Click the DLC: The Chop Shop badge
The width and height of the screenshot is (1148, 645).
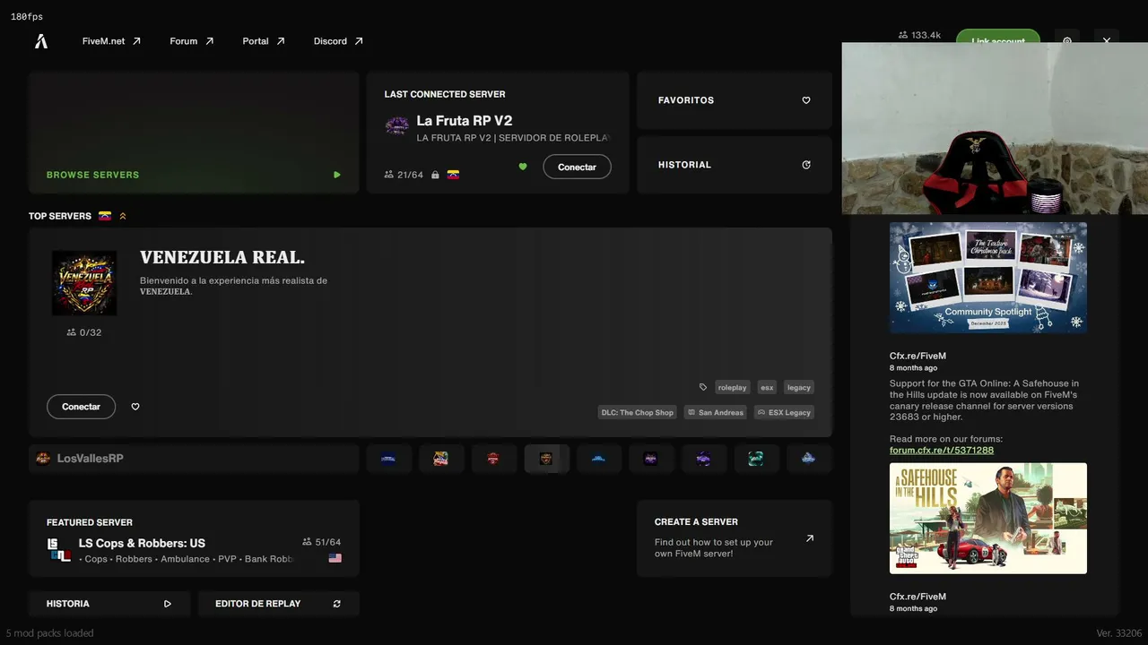(638, 412)
